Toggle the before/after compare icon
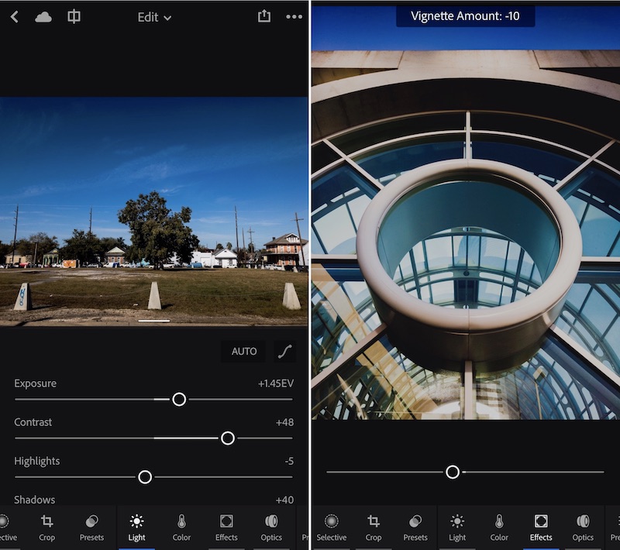The width and height of the screenshot is (620, 550). click(x=74, y=16)
